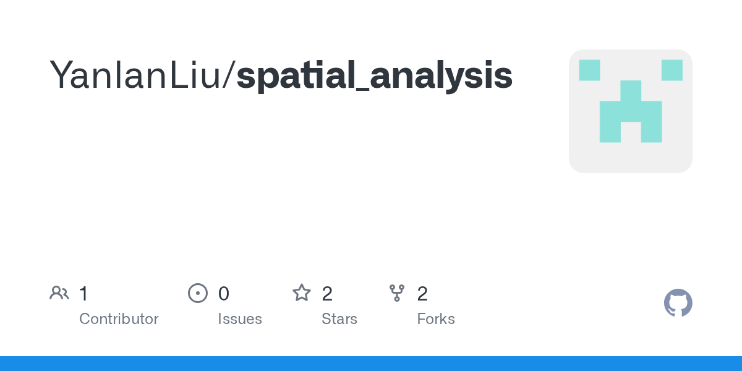
Task: Click the forks count number 2
Action: click(x=423, y=294)
